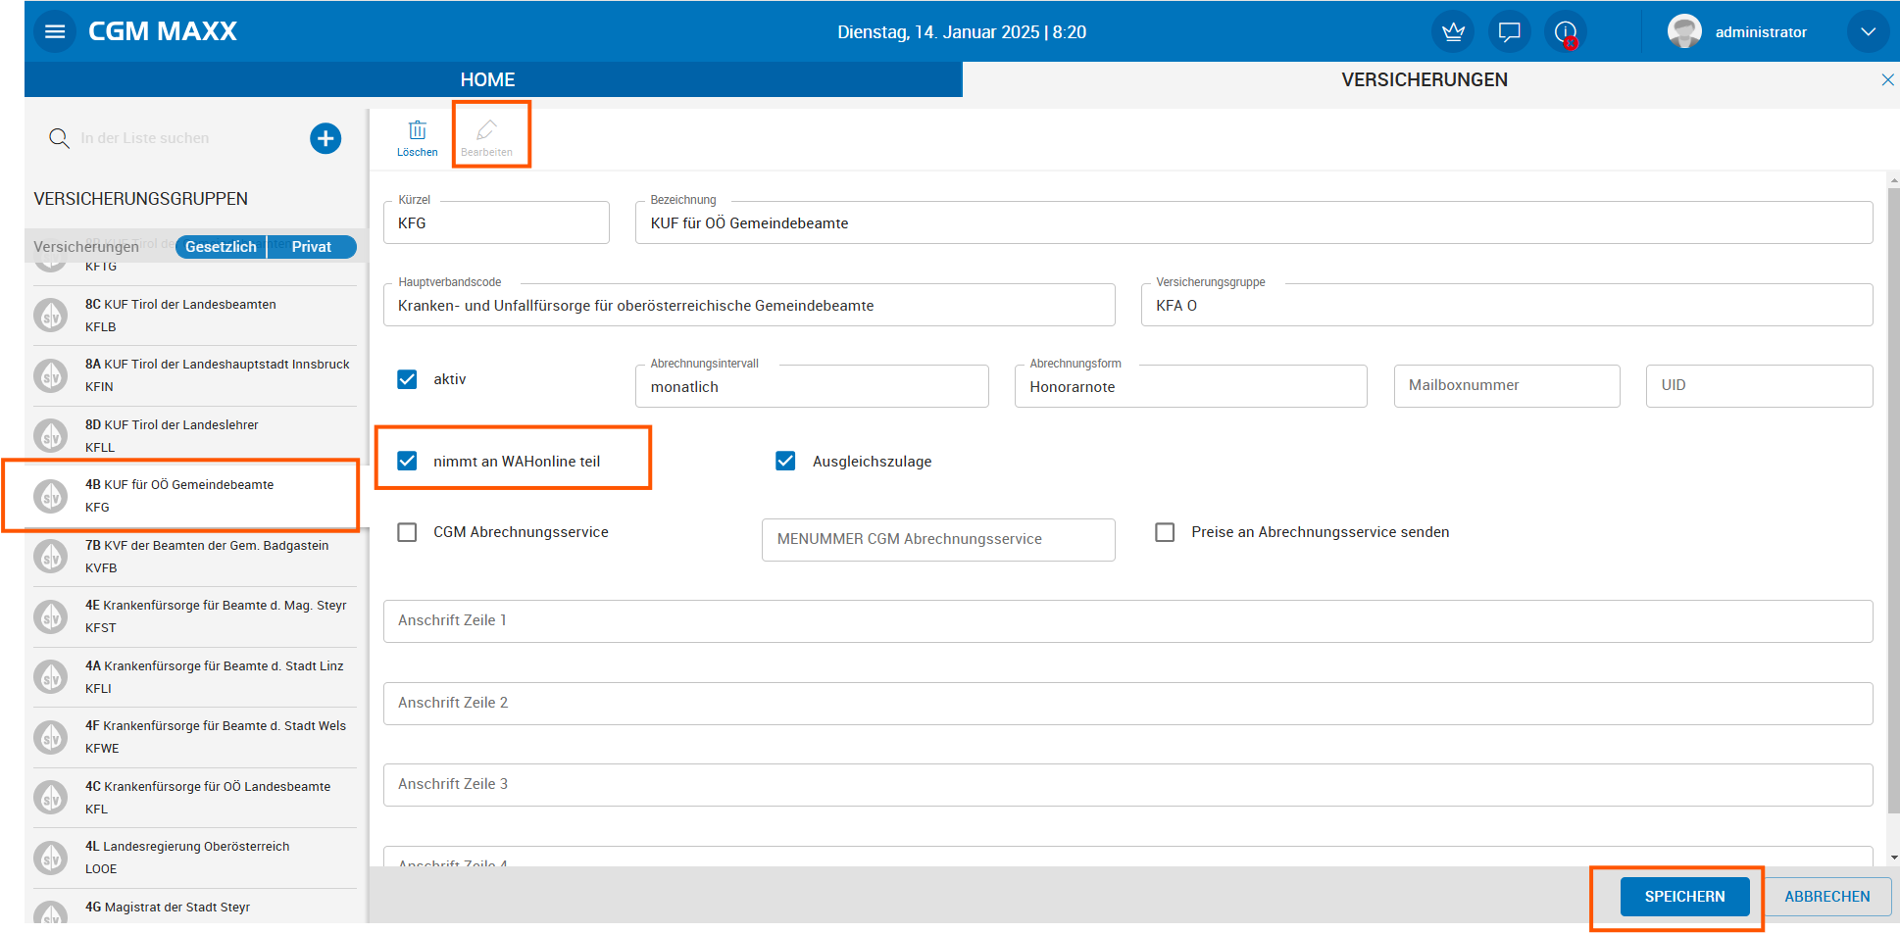Toggle the Ausgleichszulage checkbox
This screenshot has height=933, width=1900.
(785, 461)
